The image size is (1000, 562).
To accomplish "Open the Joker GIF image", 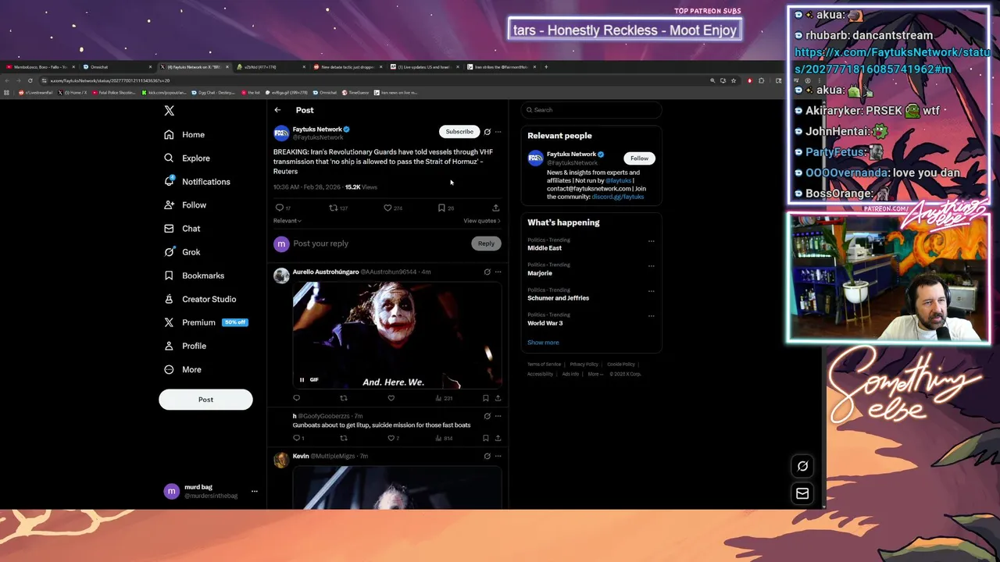I will click(397, 336).
